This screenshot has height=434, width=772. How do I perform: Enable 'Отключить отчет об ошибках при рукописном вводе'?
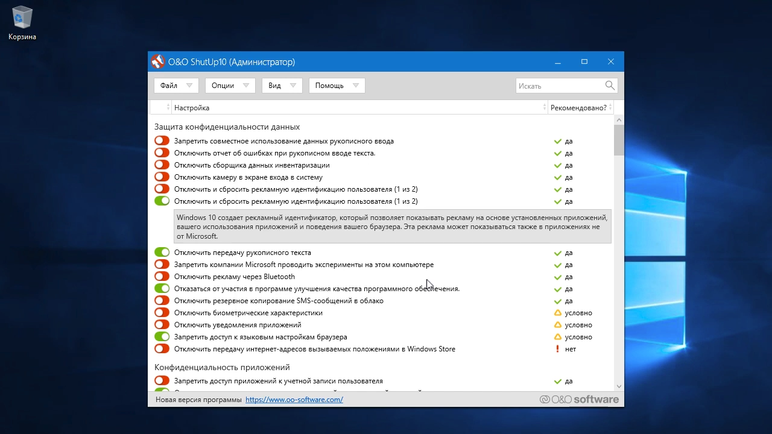(x=162, y=153)
